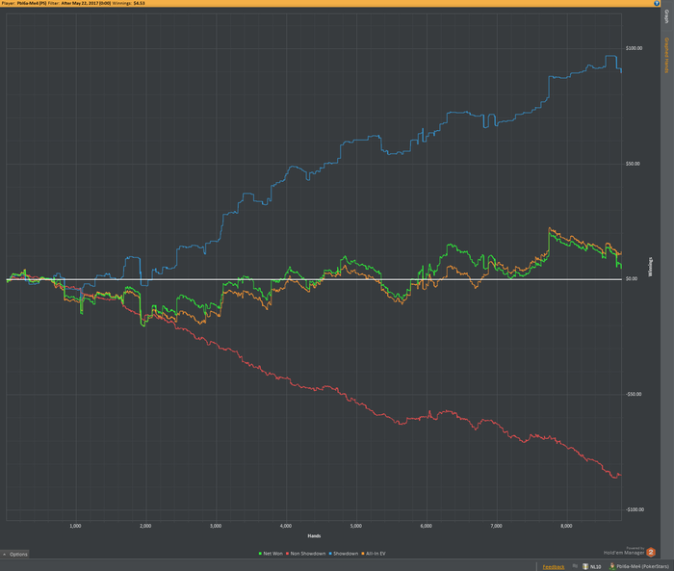Click the 2,000 hands axis label
674x571 pixels.
point(145,526)
